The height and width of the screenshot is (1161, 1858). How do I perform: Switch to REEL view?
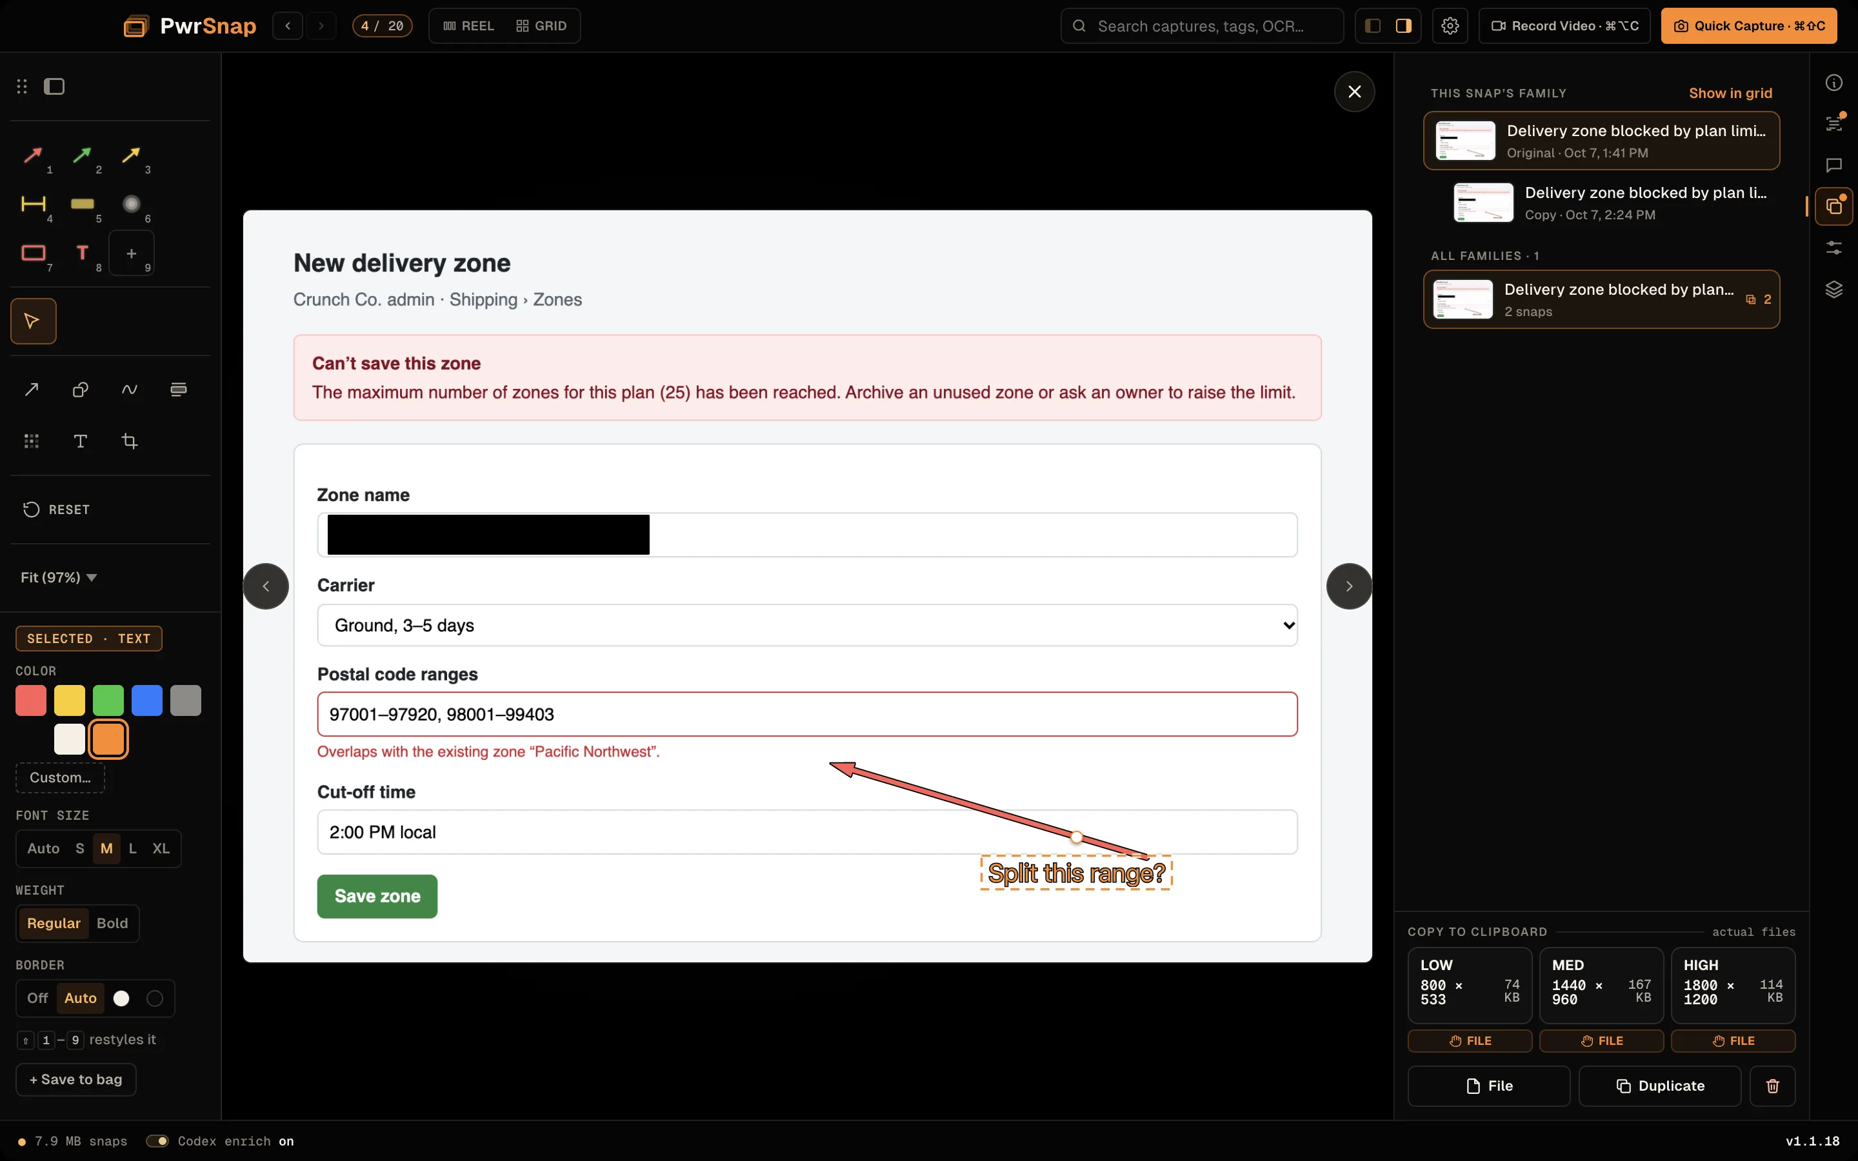(469, 26)
